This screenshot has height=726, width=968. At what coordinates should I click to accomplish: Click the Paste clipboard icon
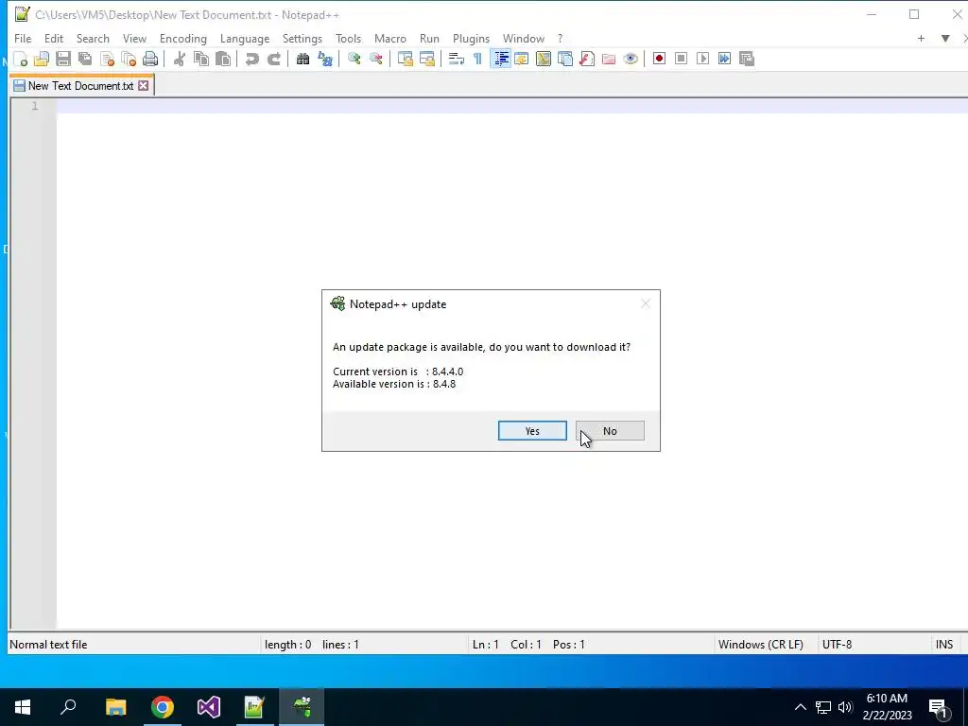[223, 59]
